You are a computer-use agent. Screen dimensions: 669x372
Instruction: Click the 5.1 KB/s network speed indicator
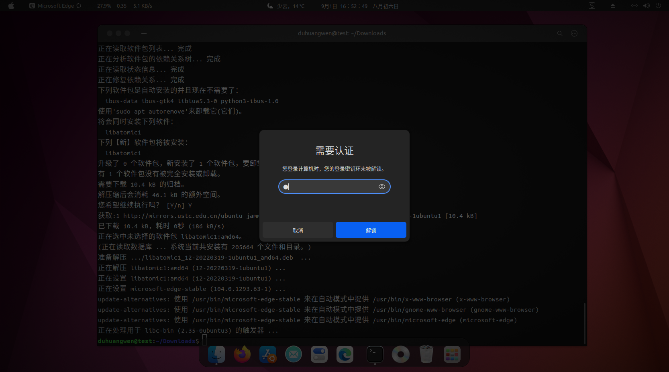(x=143, y=6)
